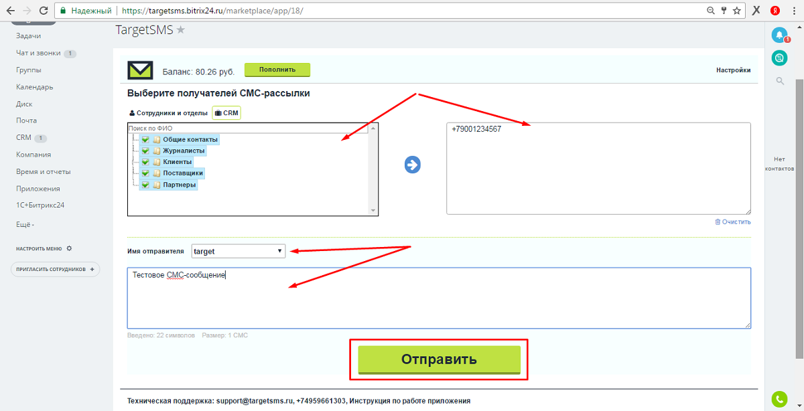
Task: Expand the Ещё sidebar menu
Action: click(x=25, y=225)
